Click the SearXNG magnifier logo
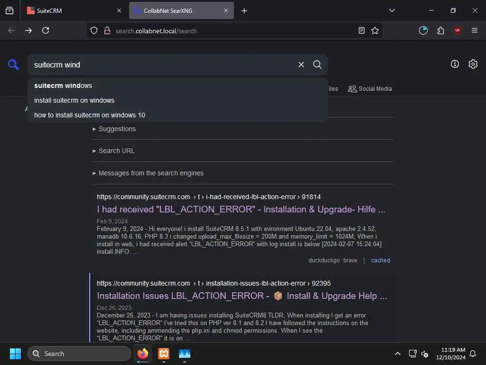Viewport: 486px width, 365px height. tap(13, 65)
